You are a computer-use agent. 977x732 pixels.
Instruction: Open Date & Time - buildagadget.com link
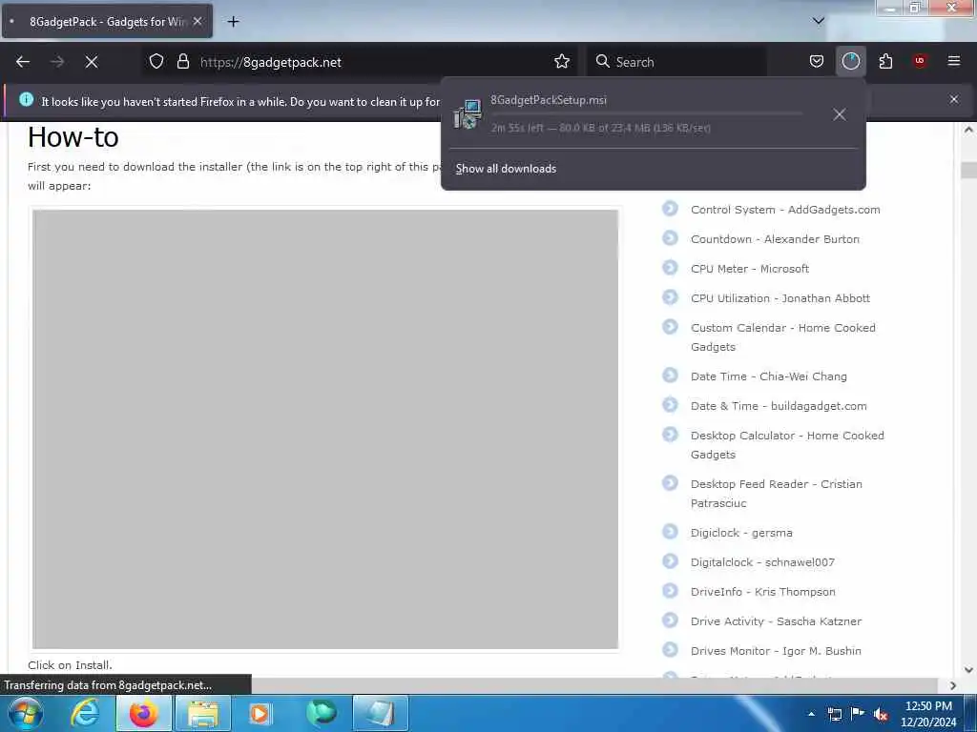779,406
